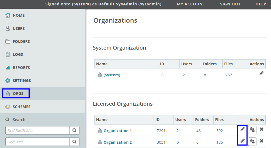271x148 pixels.
Task: Click the Folders folder icon
Action: coord(8,42)
